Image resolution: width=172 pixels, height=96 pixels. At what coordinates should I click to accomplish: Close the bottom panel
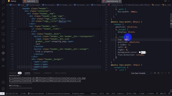coord(169,73)
